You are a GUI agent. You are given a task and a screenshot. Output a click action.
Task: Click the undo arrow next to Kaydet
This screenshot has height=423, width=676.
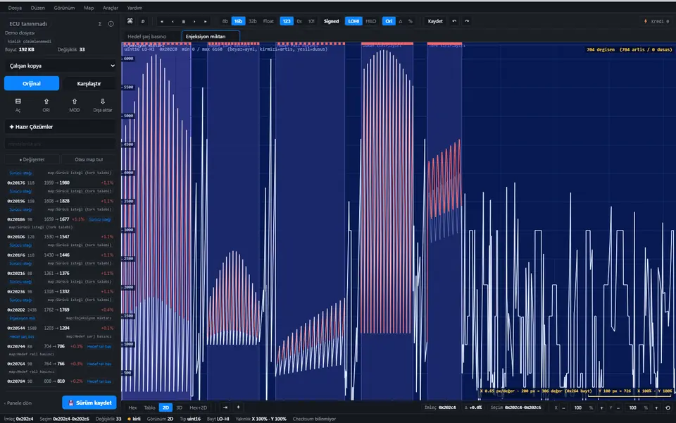pyautogui.click(x=454, y=21)
